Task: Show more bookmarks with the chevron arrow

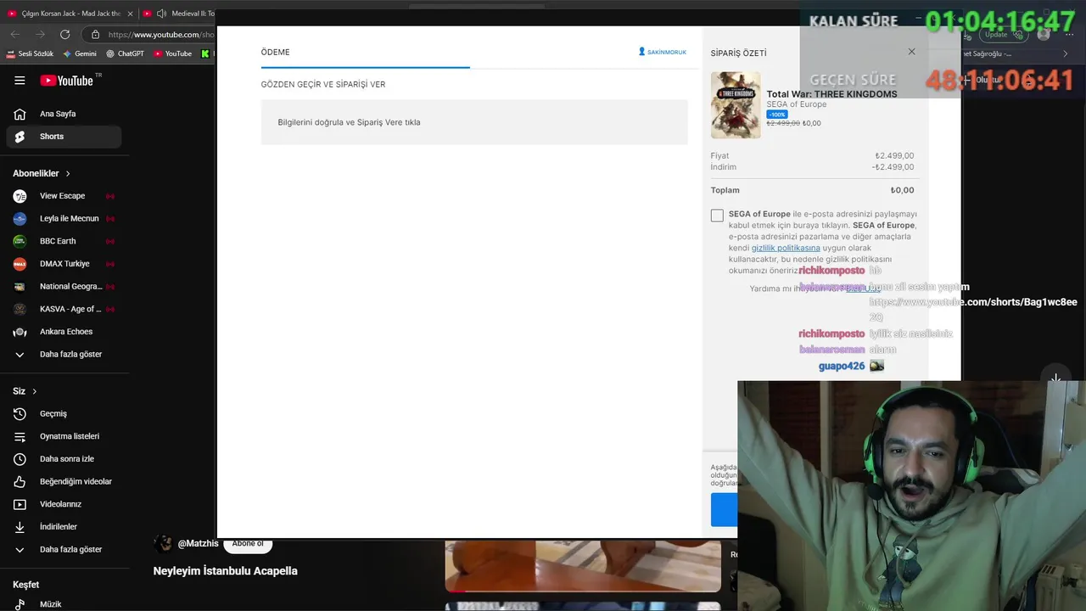Action: click(x=1066, y=53)
